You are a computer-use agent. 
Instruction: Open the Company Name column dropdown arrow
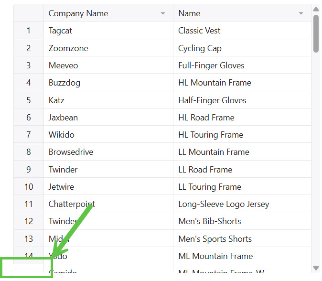pos(163,13)
